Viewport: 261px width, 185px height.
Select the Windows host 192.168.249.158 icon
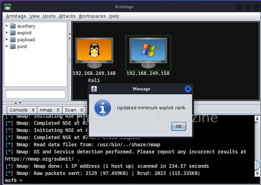[148, 53]
